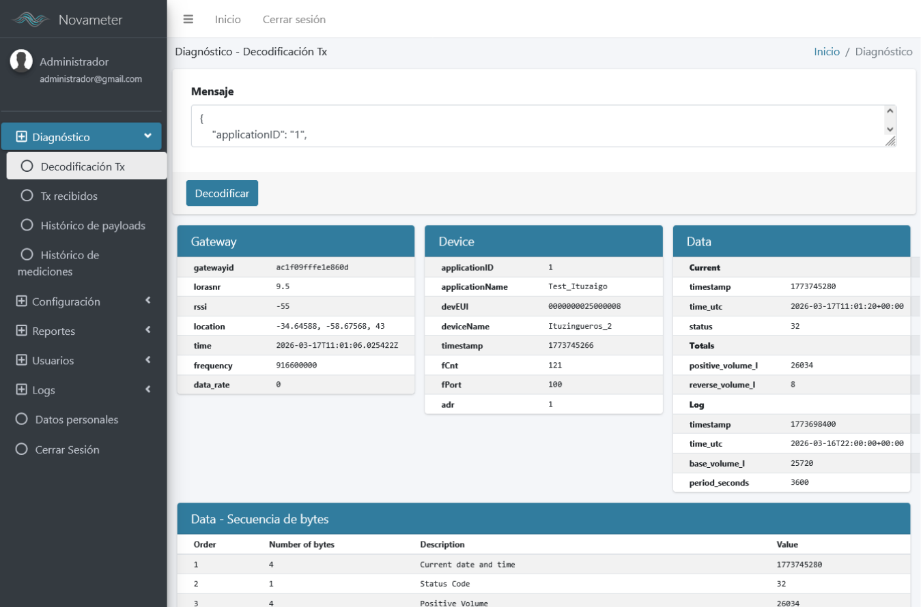This screenshot has width=921, height=607.
Task: Click the Administrador user avatar
Action: (x=22, y=61)
